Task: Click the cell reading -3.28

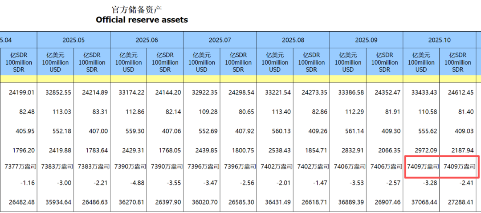Action: click(430, 183)
